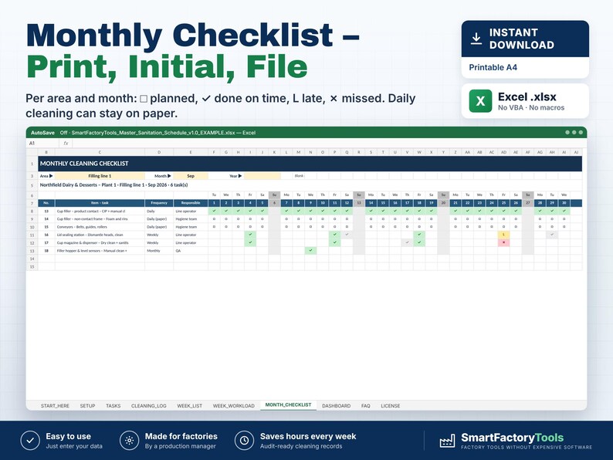Open the WEEK_WORKLOAD sheet tab

(234, 406)
